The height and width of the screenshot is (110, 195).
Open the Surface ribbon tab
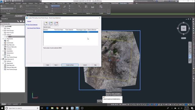(x=131, y=3)
